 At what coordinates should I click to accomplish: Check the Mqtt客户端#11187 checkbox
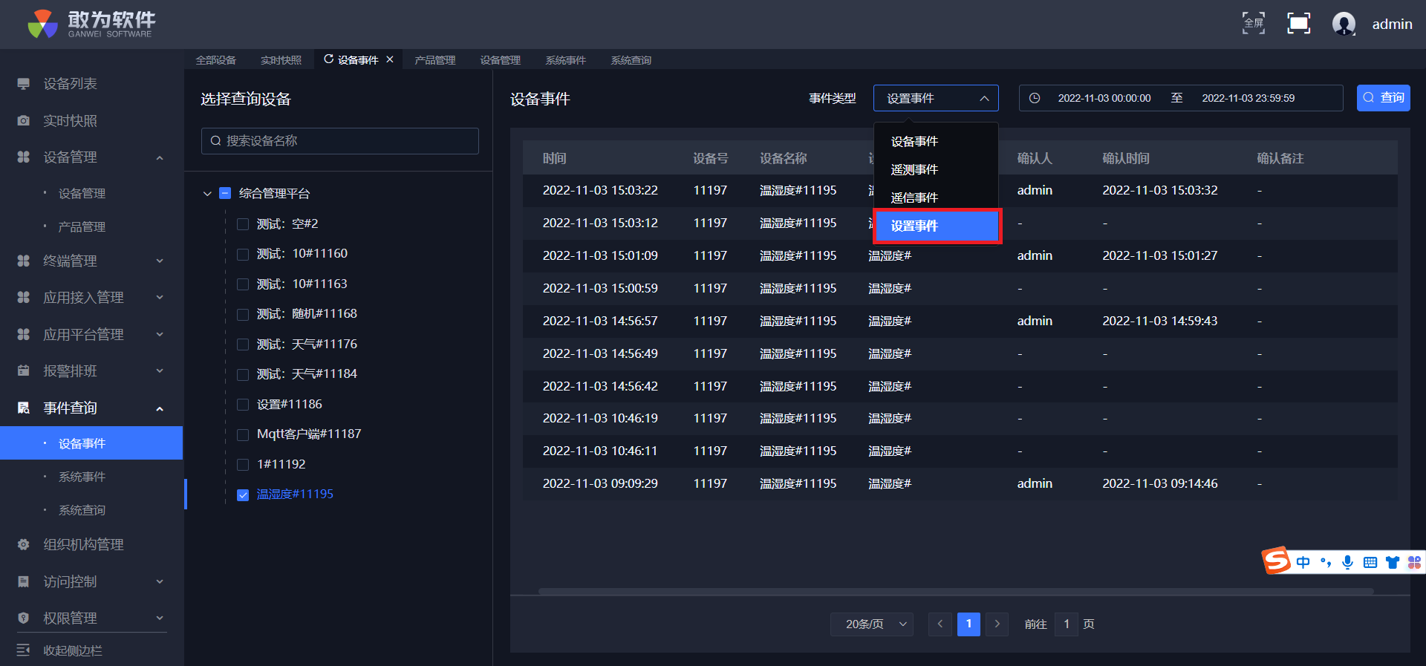[x=243, y=434]
